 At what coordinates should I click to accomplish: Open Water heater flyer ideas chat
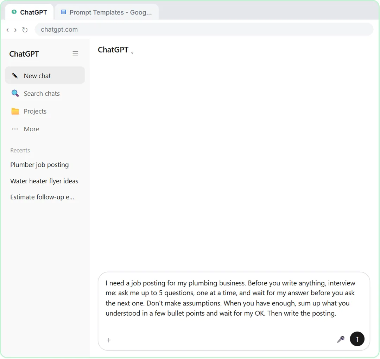coord(44,181)
